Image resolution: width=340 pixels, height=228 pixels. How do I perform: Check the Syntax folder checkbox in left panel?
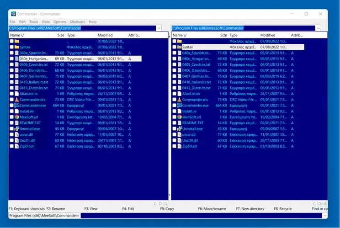click(x=12, y=47)
